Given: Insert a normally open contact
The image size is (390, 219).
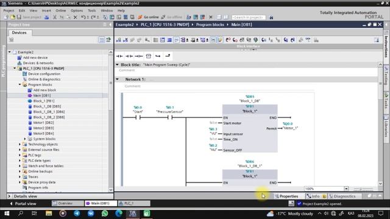Looking at the screenshot, I should click(x=119, y=56).
